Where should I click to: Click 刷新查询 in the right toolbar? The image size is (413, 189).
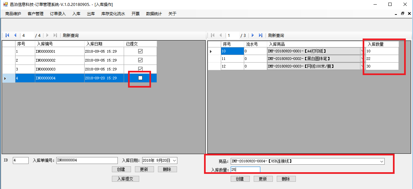(276, 35)
